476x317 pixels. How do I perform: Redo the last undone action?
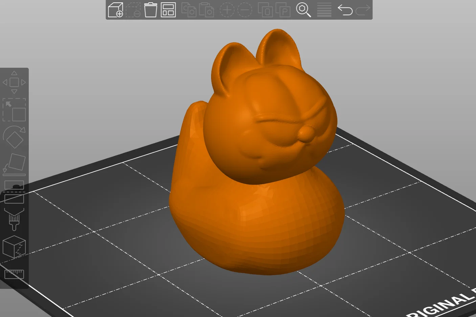pyautogui.click(x=363, y=10)
